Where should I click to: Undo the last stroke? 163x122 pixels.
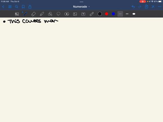tap(133, 7)
